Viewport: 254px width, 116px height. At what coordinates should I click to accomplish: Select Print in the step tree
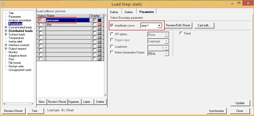click(11, 59)
